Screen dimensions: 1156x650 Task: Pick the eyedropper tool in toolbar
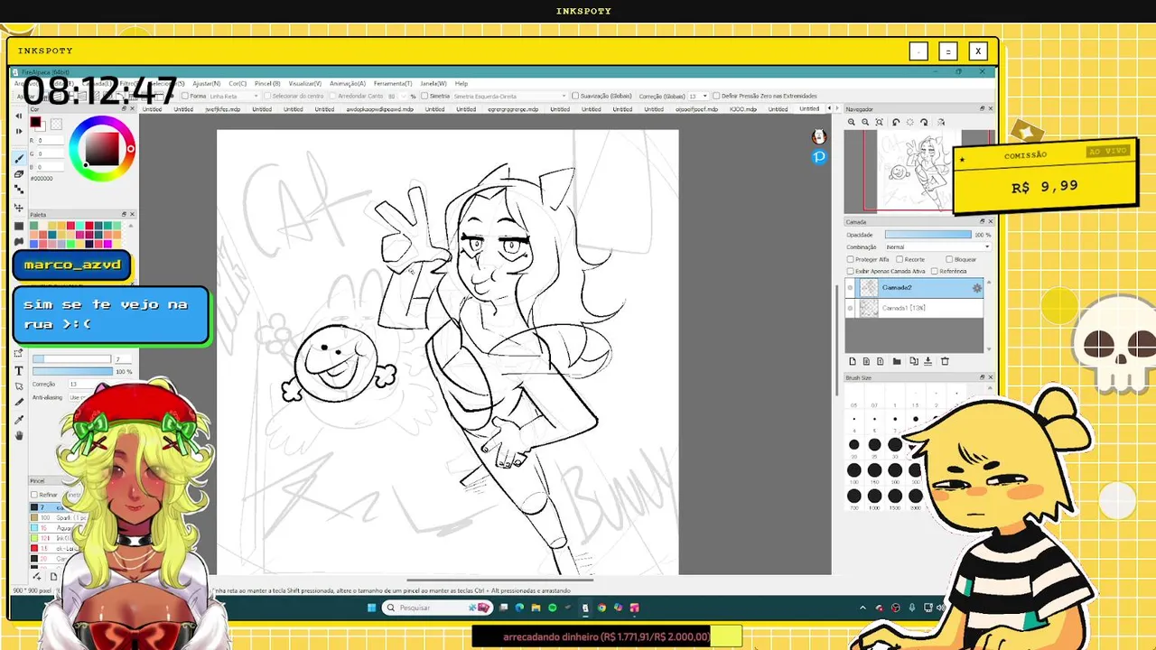click(x=19, y=419)
